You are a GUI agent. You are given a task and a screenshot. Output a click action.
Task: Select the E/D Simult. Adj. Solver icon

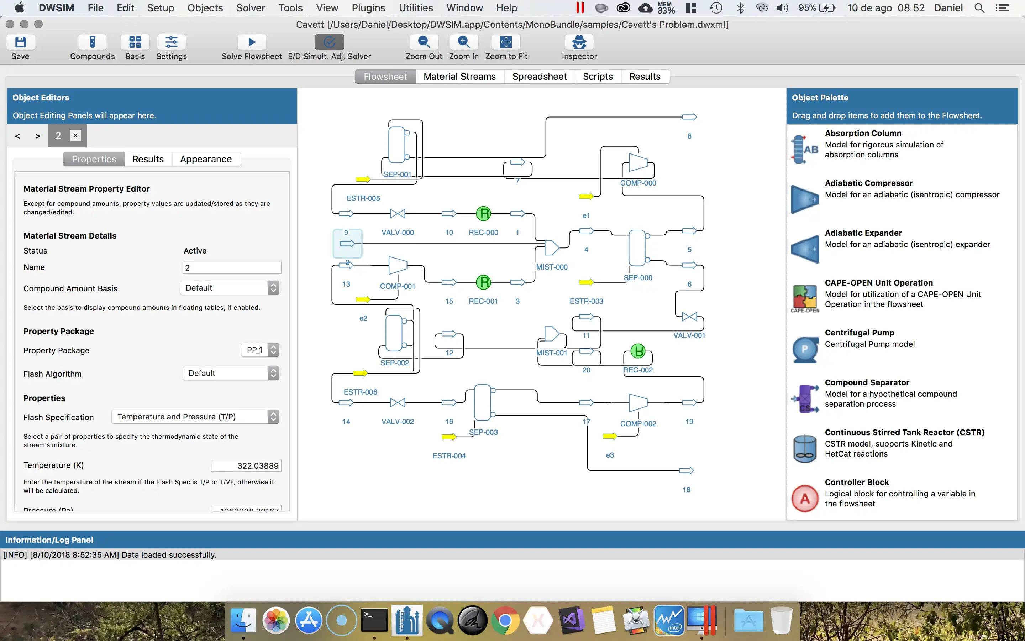(x=329, y=41)
